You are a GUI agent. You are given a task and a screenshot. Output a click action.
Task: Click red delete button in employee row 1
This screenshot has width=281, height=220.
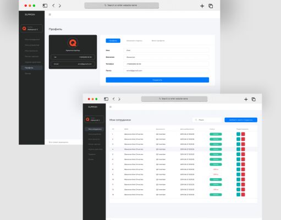pos(243,134)
